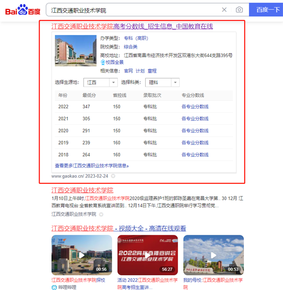Click the 省控线 column header

(120, 95)
